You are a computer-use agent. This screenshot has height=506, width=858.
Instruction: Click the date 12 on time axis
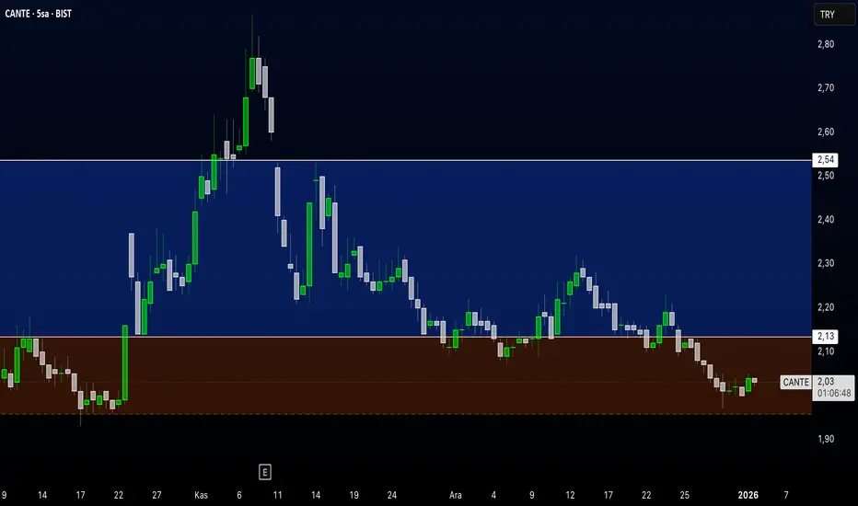pyautogui.click(x=570, y=495)
